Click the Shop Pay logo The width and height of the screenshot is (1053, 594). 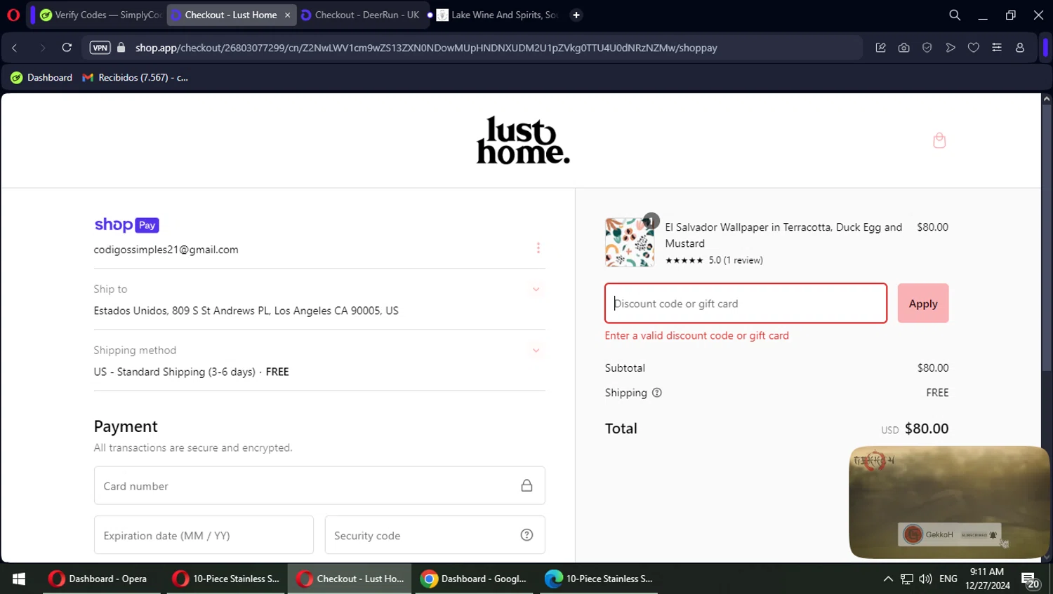point(127,224)
